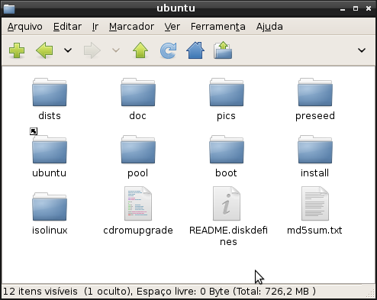Select the preseed folder icon
The width and height of the screenshot is (377, 300).
coord(315,92)
